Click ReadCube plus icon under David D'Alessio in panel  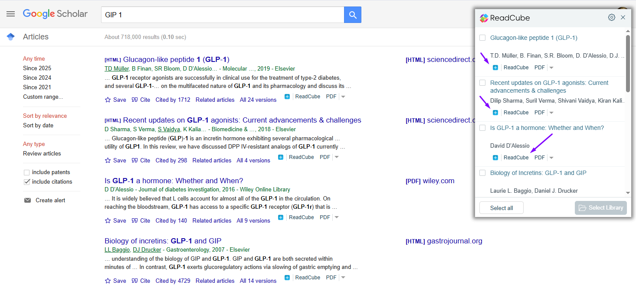coord(495,158)
